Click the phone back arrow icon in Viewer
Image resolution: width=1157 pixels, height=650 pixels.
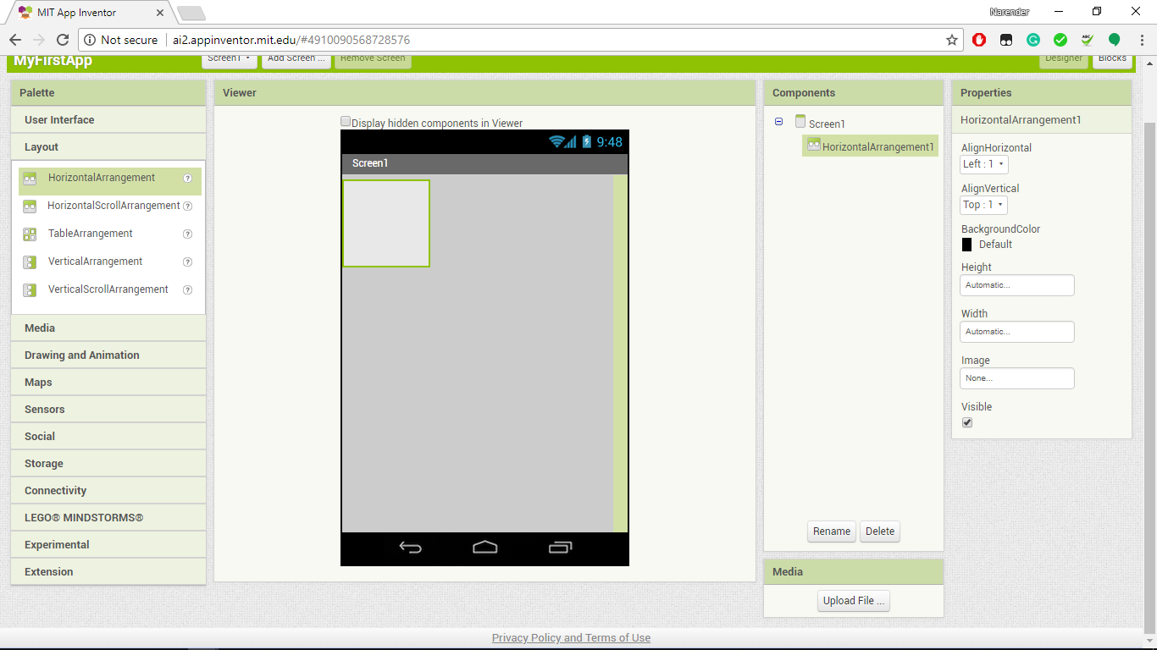pyautogui.click(x=410, y=548)
